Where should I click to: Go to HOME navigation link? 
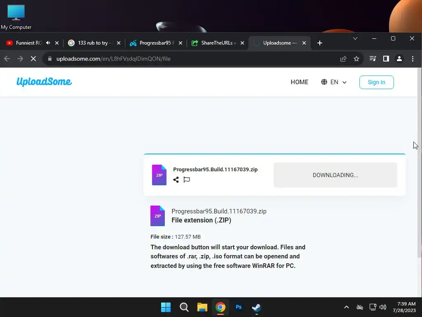tap(299, 82)
